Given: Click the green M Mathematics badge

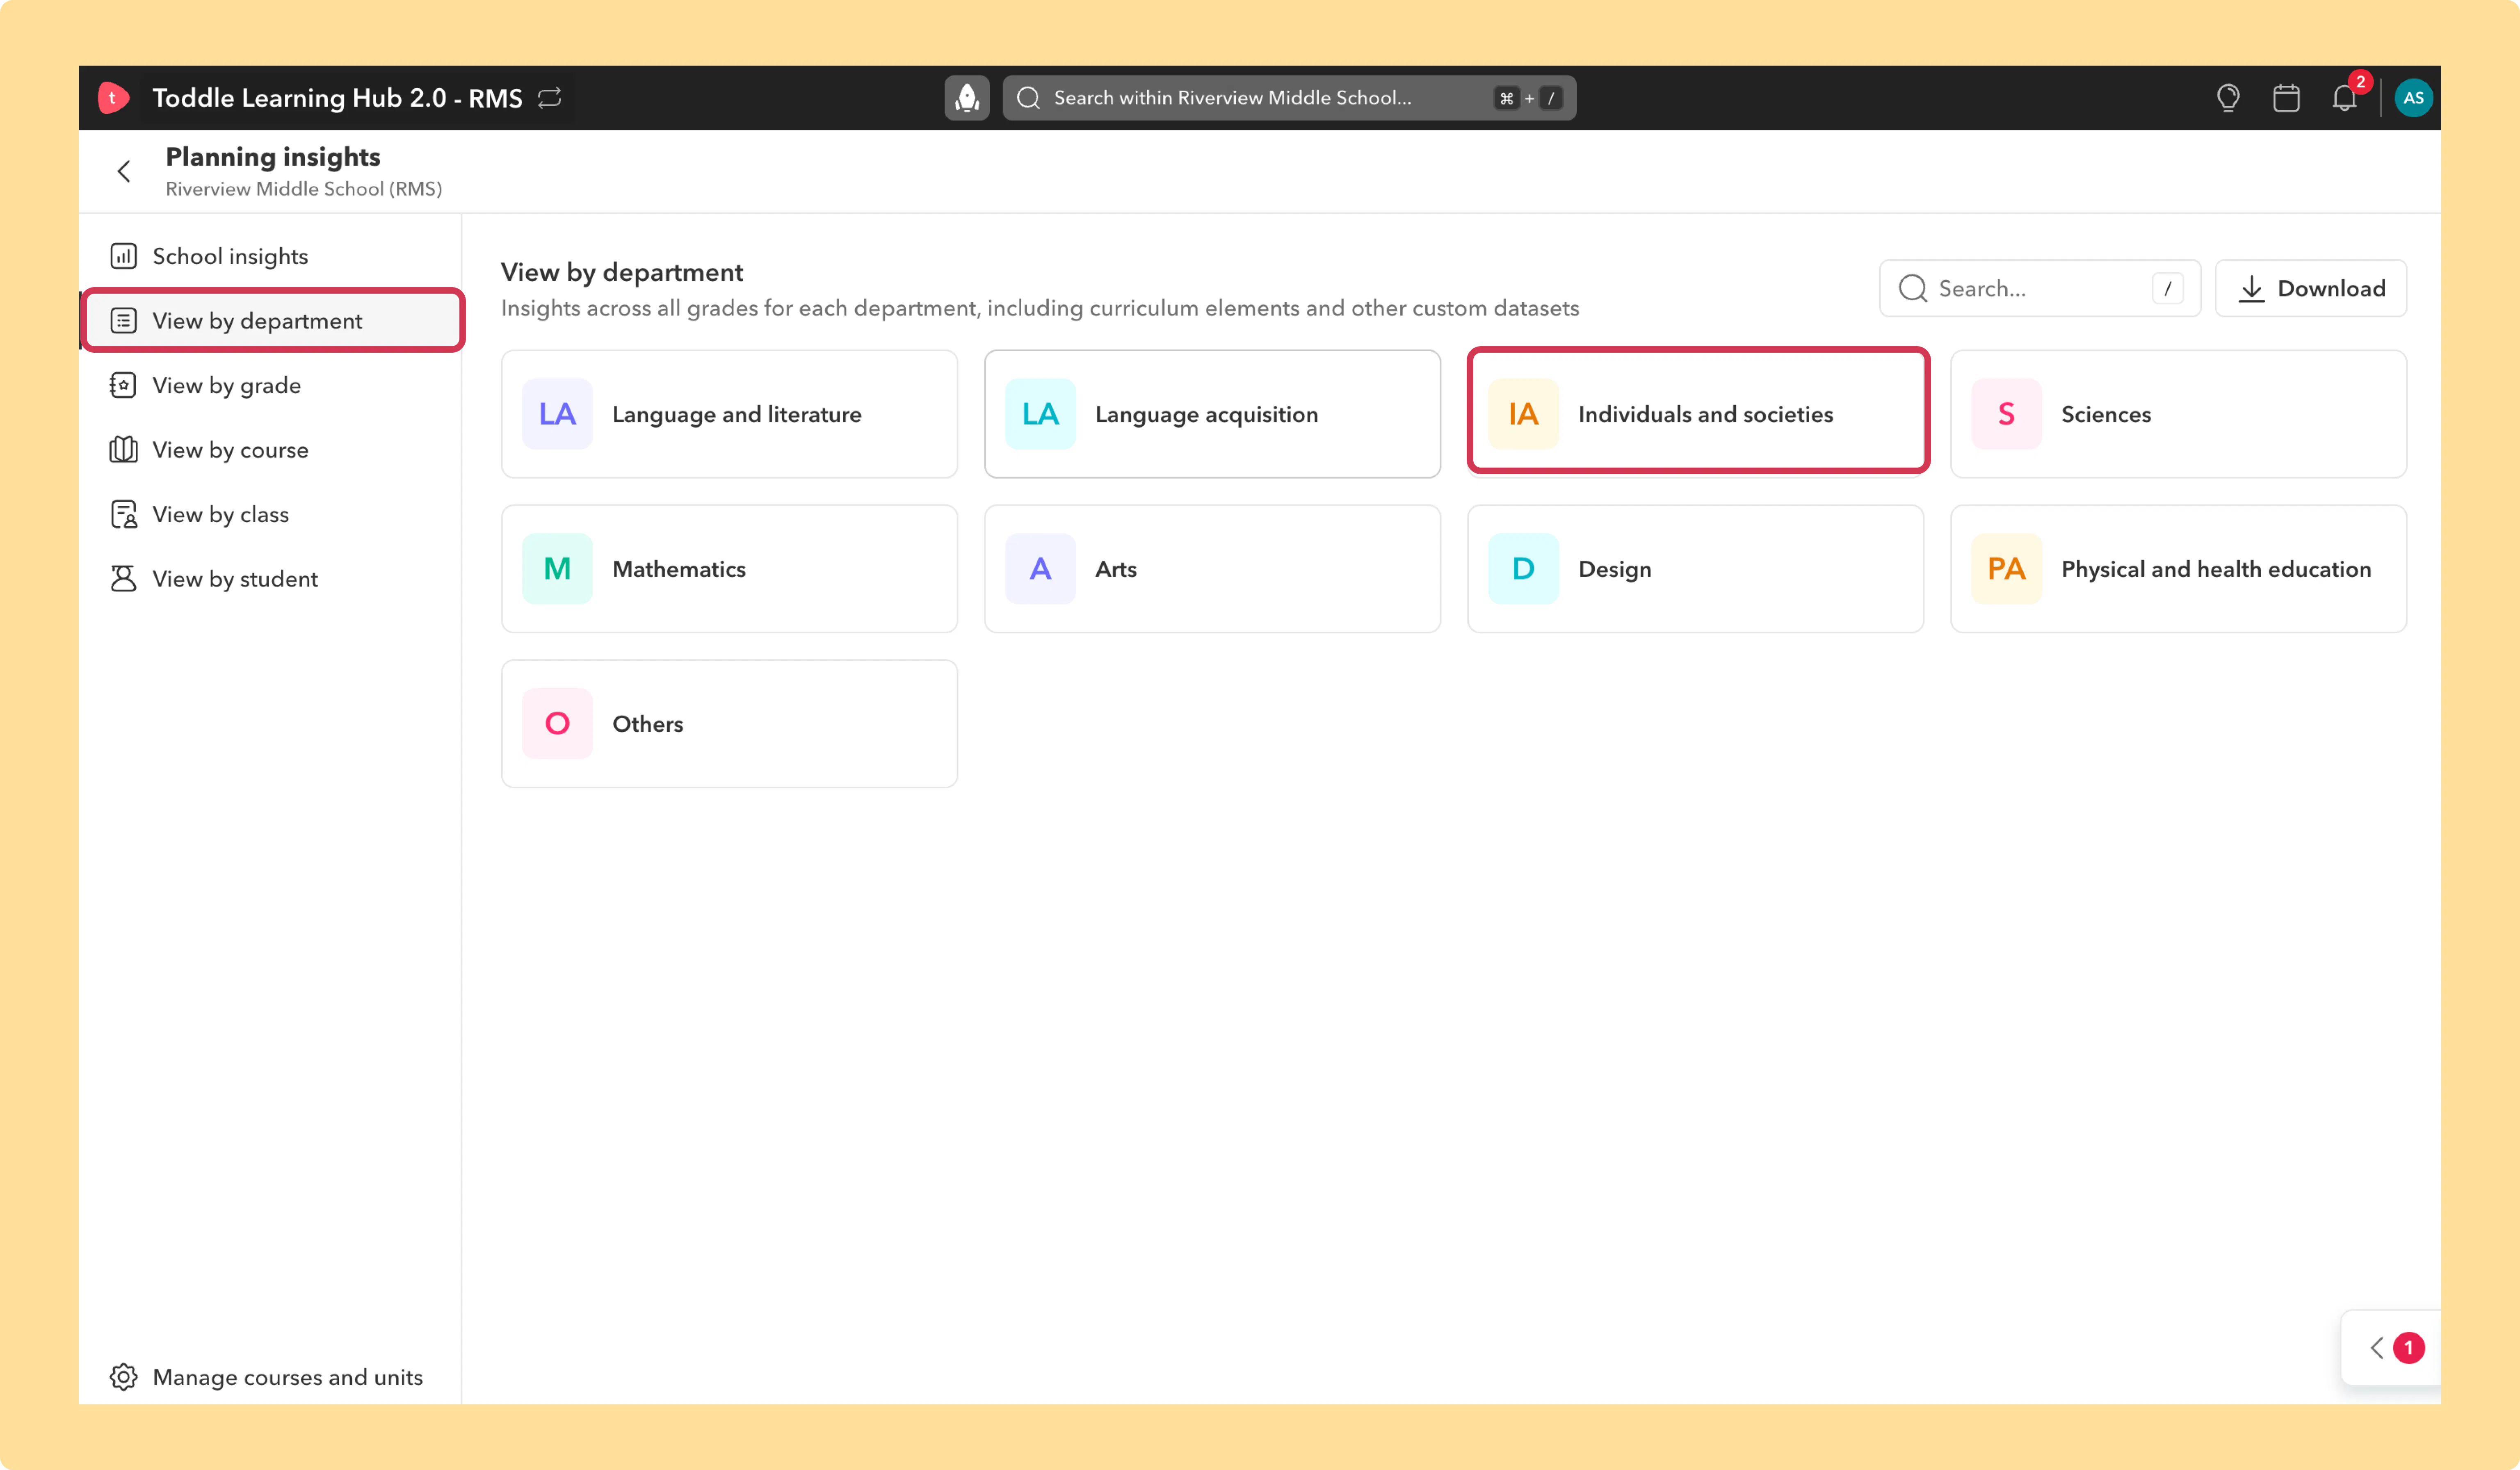Looking at the screenshot, I should click(x=557, y=569).
